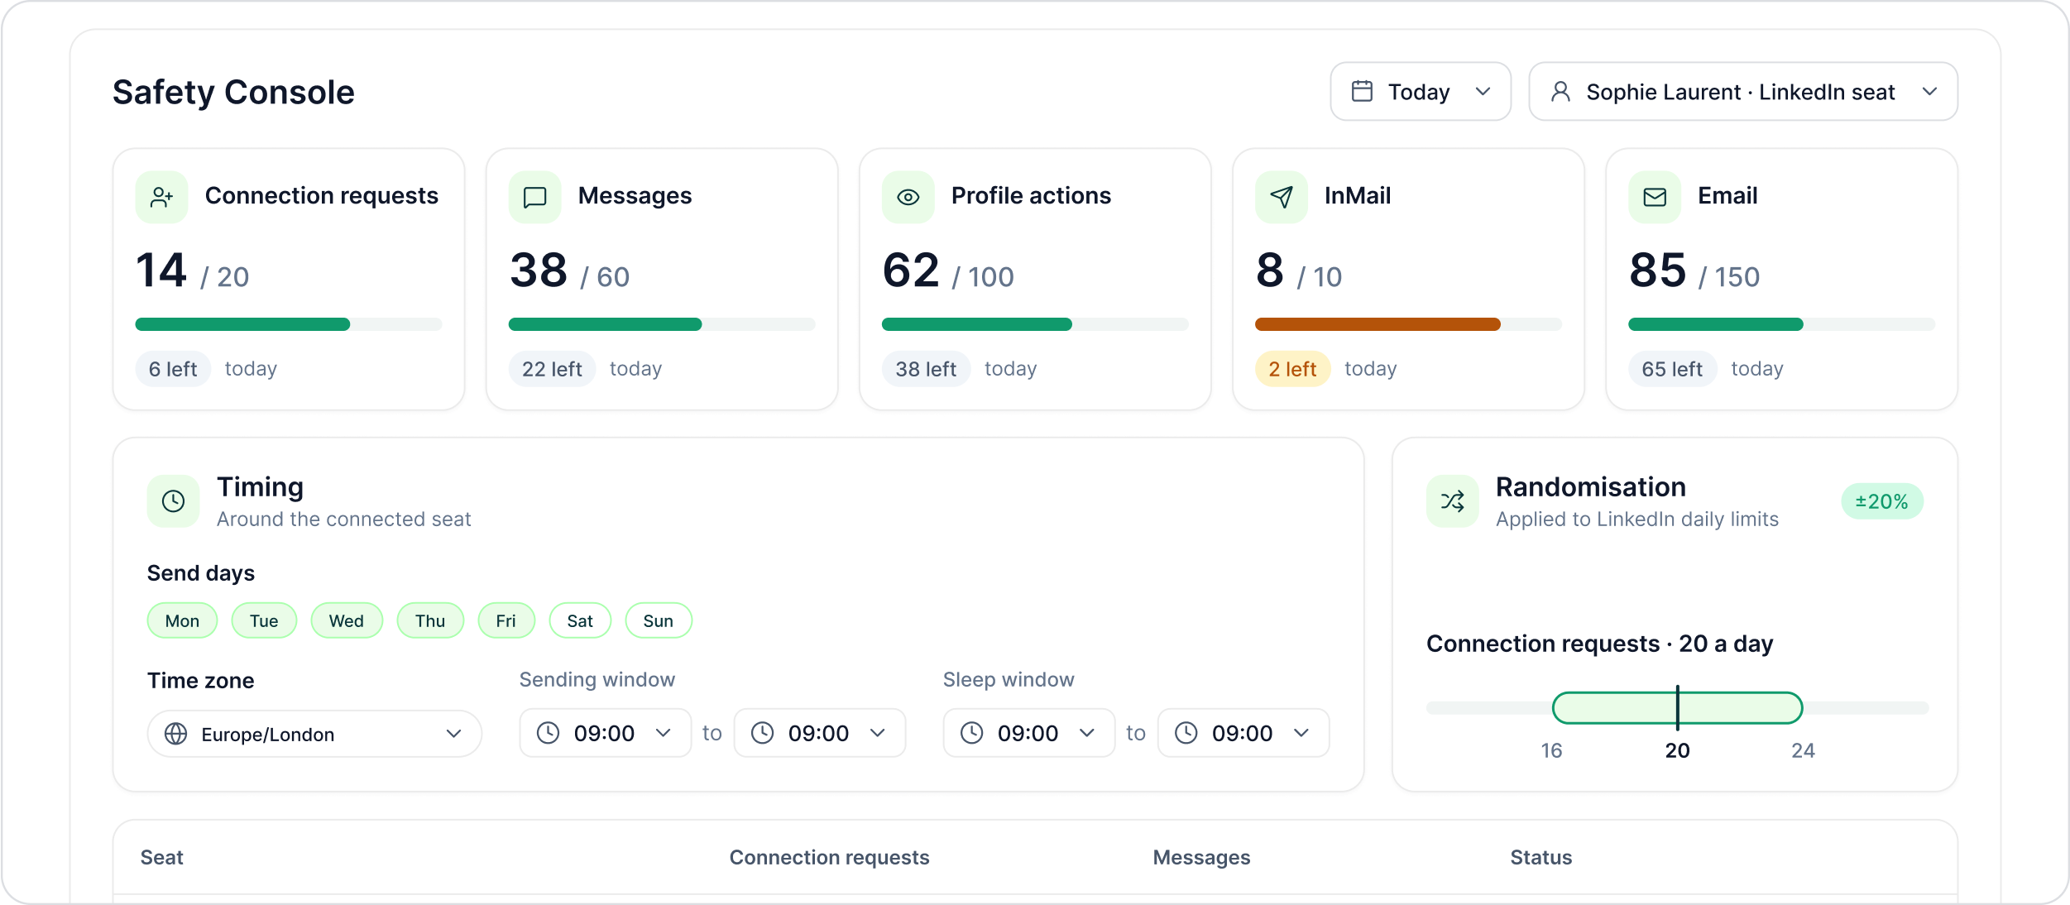This screenshot has width=2070, height=905.
Task: Open the Europe/London time zone dropdown
Action: (314, 734)
